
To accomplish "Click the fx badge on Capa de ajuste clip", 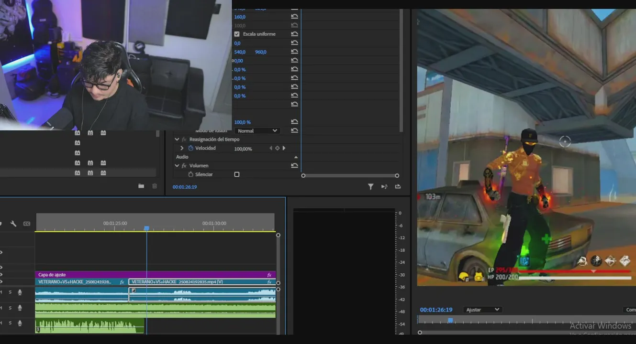I will pyautogui.click(x=269, y=275).
